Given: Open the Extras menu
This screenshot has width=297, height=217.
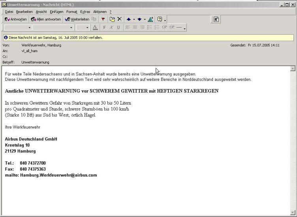Looking at the screenshot, I should 85,12.
